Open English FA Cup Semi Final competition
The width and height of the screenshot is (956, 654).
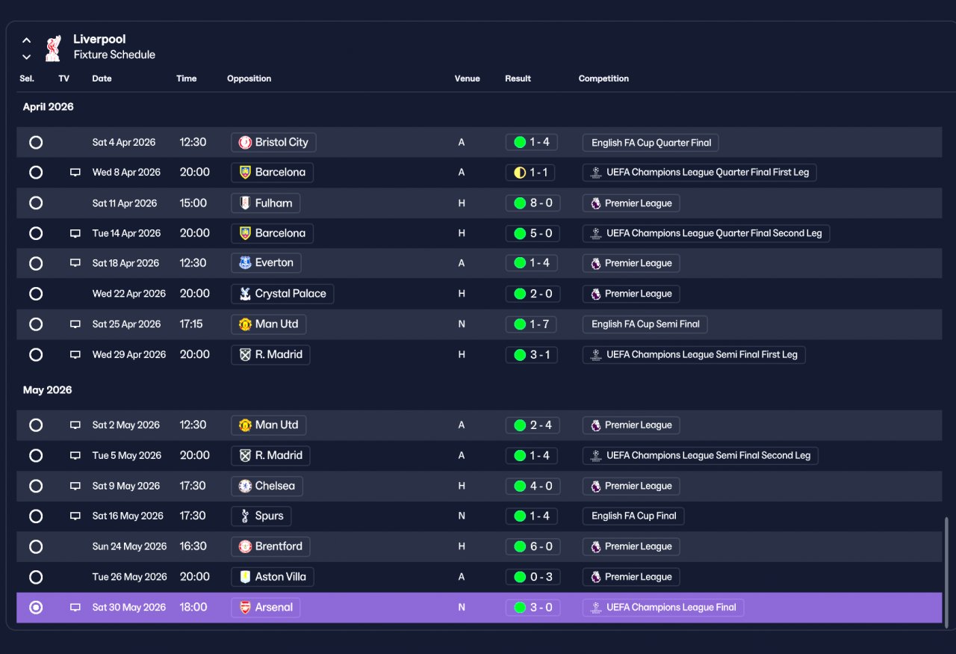pos(645,324)
